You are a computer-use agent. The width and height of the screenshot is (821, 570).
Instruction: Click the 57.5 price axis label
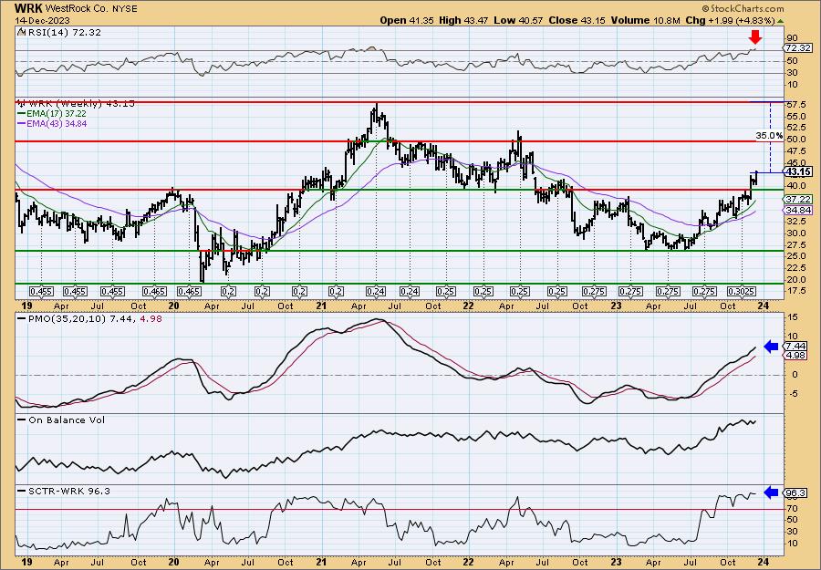[795, 105]
